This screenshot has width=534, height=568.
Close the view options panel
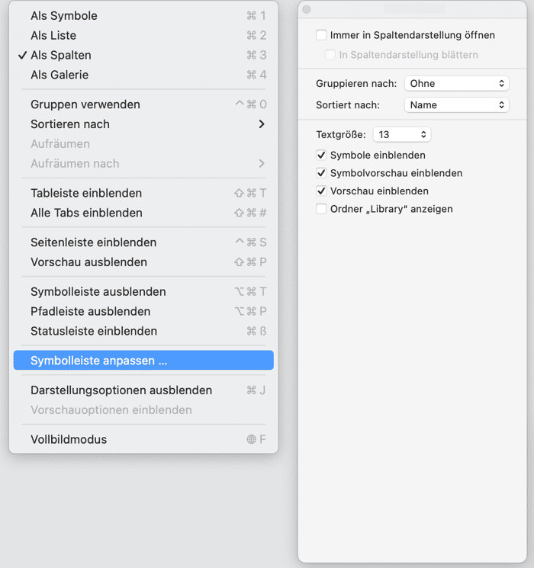[307, 10]
